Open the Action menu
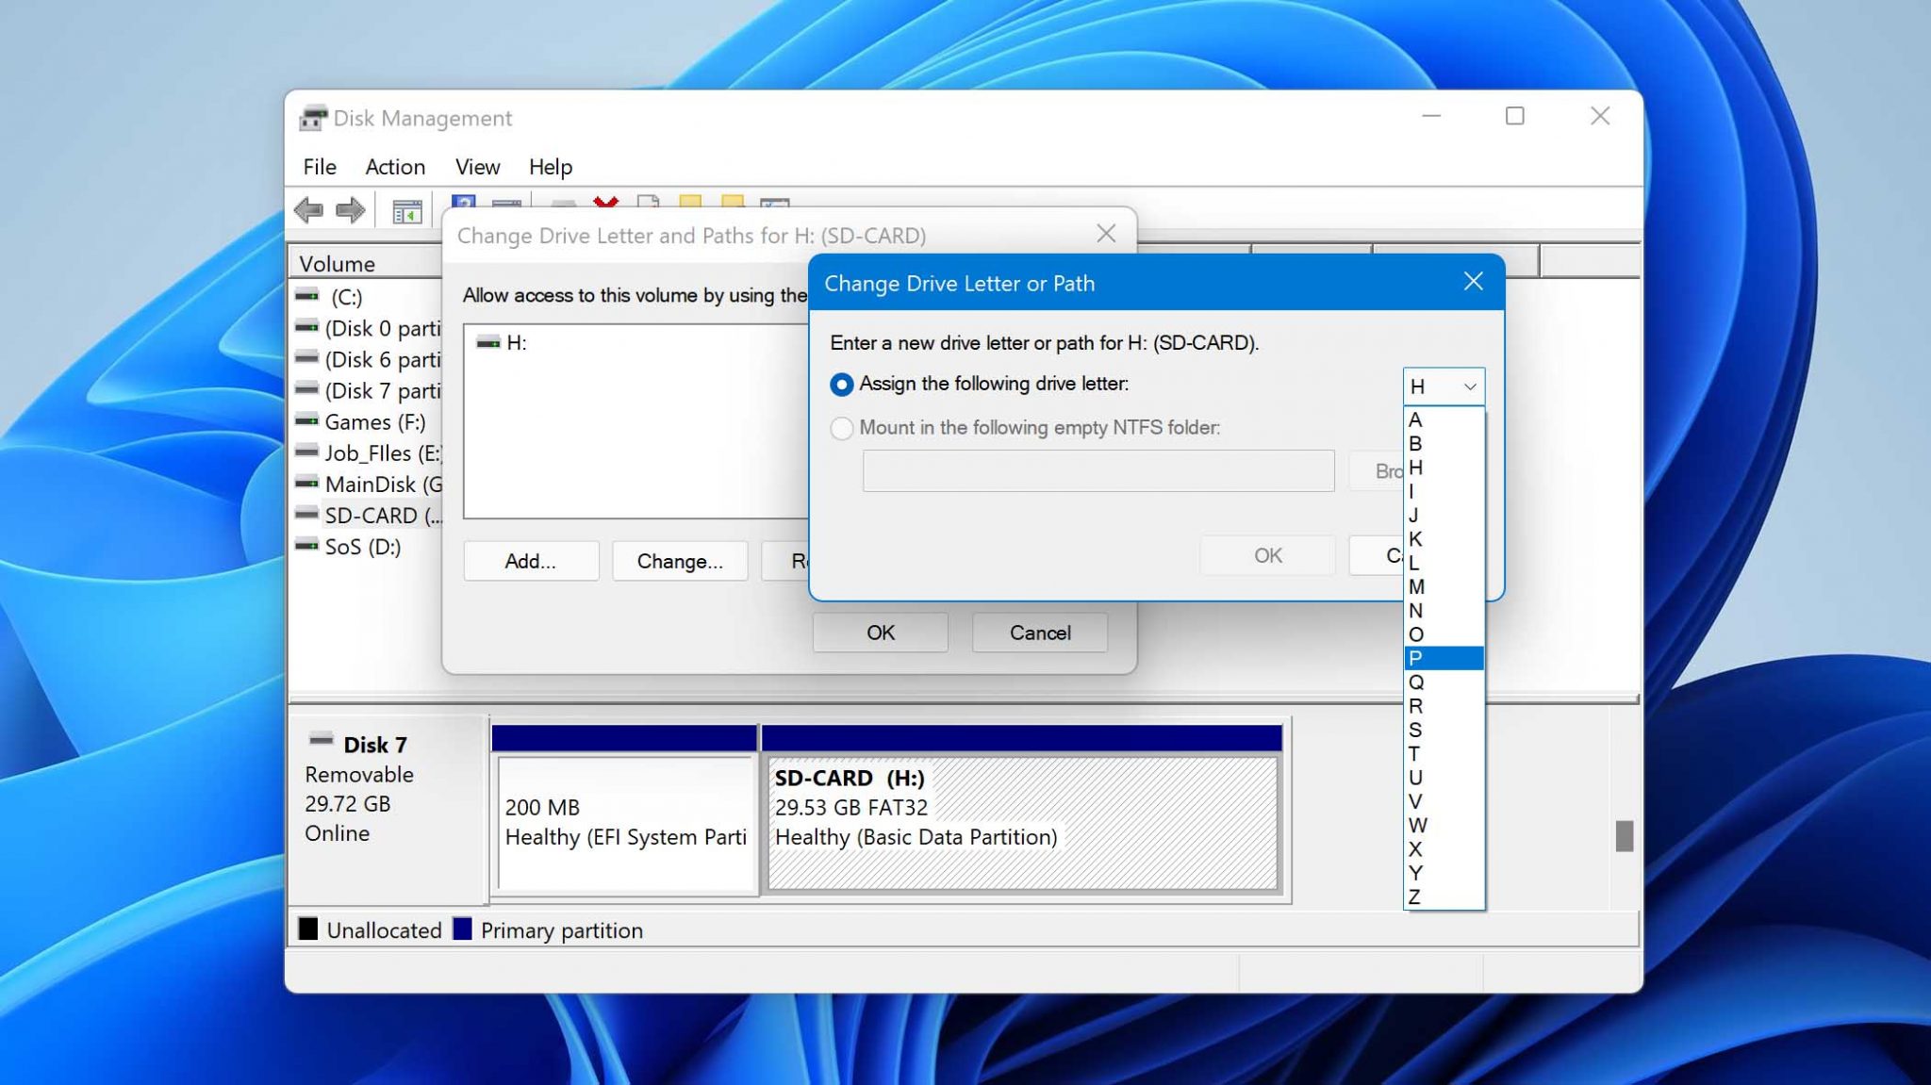Screen dimensions: 1931x1085 (394, 167)
